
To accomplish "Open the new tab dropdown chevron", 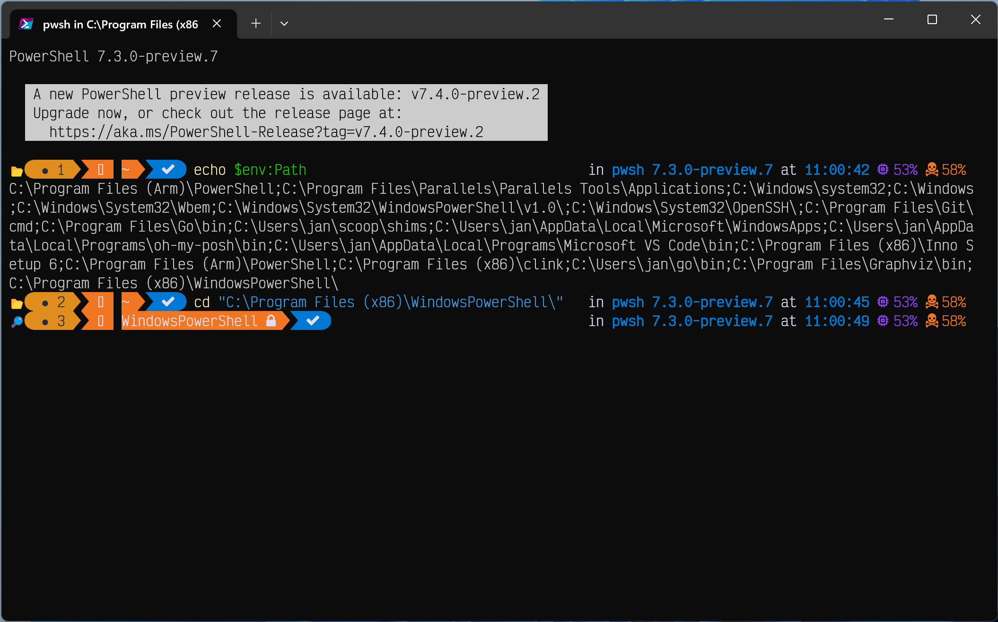I will (284, 23).
